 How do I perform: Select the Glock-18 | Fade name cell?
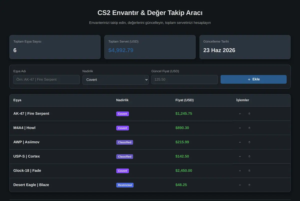tap(27, 170)
